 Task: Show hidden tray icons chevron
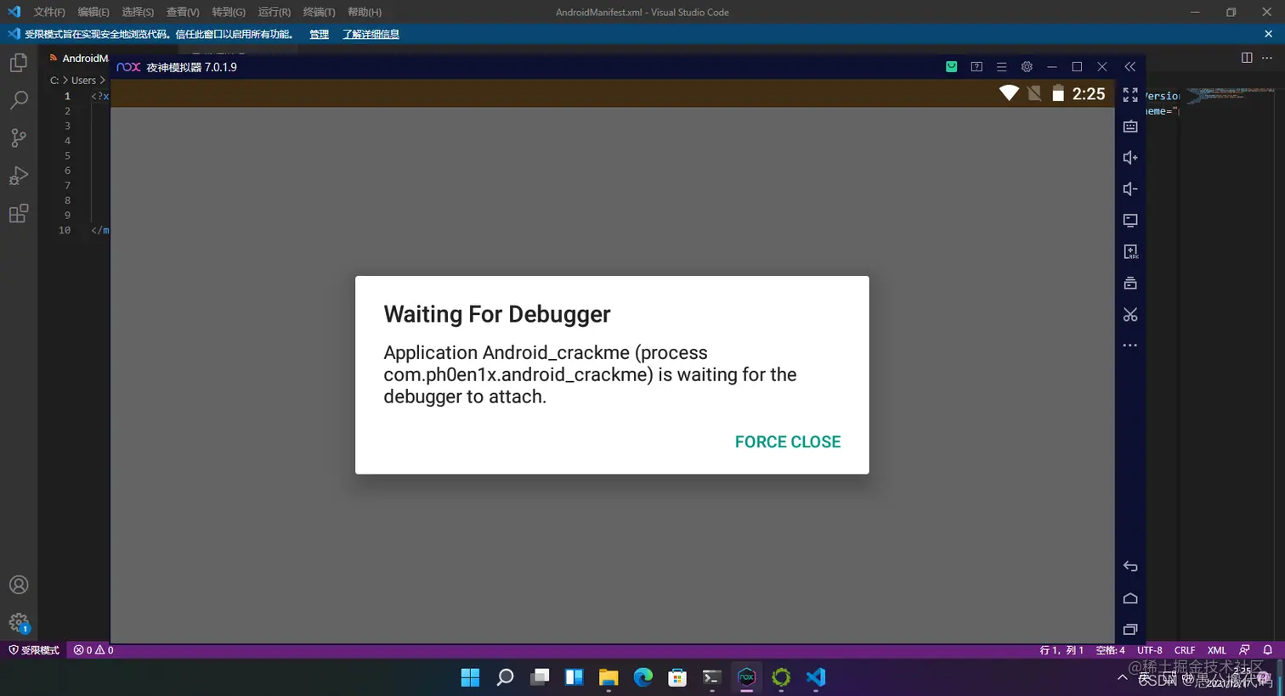click(1123, 677)
